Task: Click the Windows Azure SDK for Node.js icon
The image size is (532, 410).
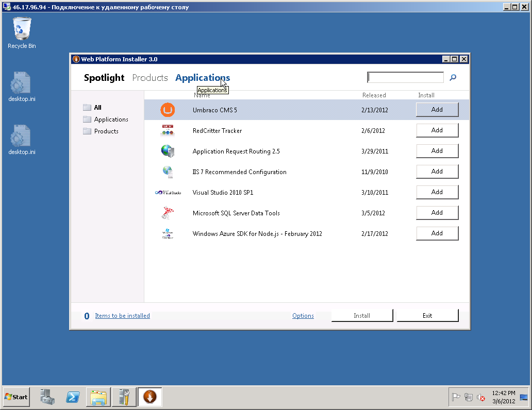Action: pyautogui.click(x=168, y=234)
